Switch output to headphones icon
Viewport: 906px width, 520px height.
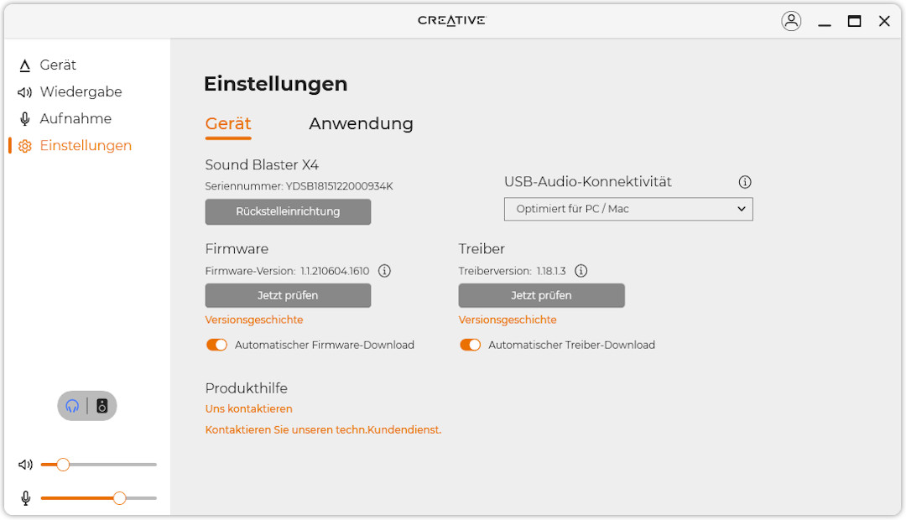tap(73, 406)
